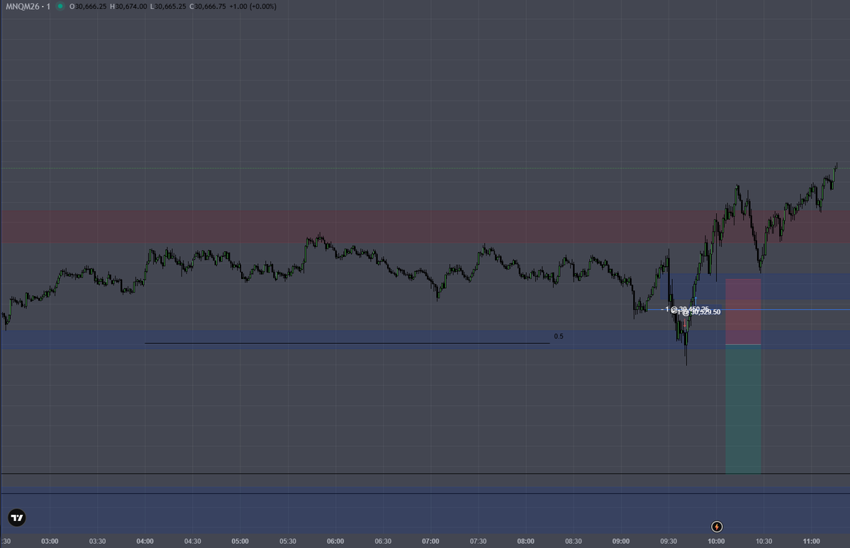Click the 09:00 time axis label
The width and height of the screenshot is (850, 548).
(621, 541)
